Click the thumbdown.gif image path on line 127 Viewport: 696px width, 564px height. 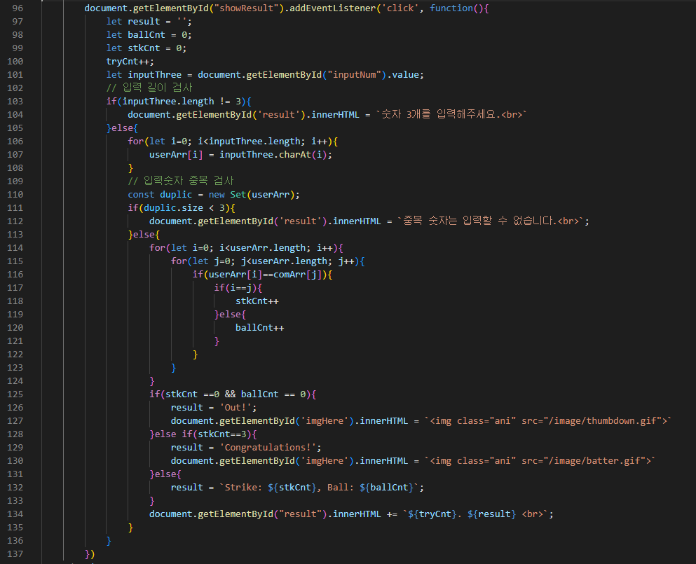[x=605, y=420]
